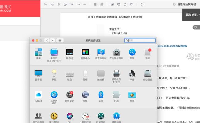This screenshot has width=200, height=123.
Task: Toggle bold formatting in editor
Action: [x=59, y=4]
